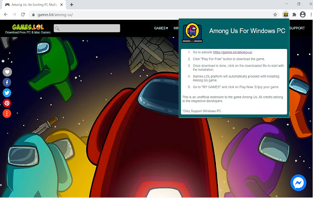This screenshot has height=198, width=313.
Task: Click the 'Among Us For Windows PC' heading
Action: coord(247,31)
